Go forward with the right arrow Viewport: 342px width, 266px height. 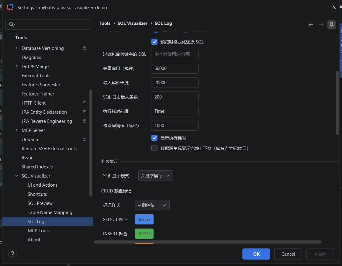pos(321,25)
